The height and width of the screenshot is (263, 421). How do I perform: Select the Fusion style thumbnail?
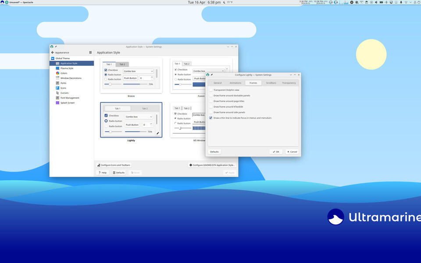pyautogui.click(x=201, y=76)
